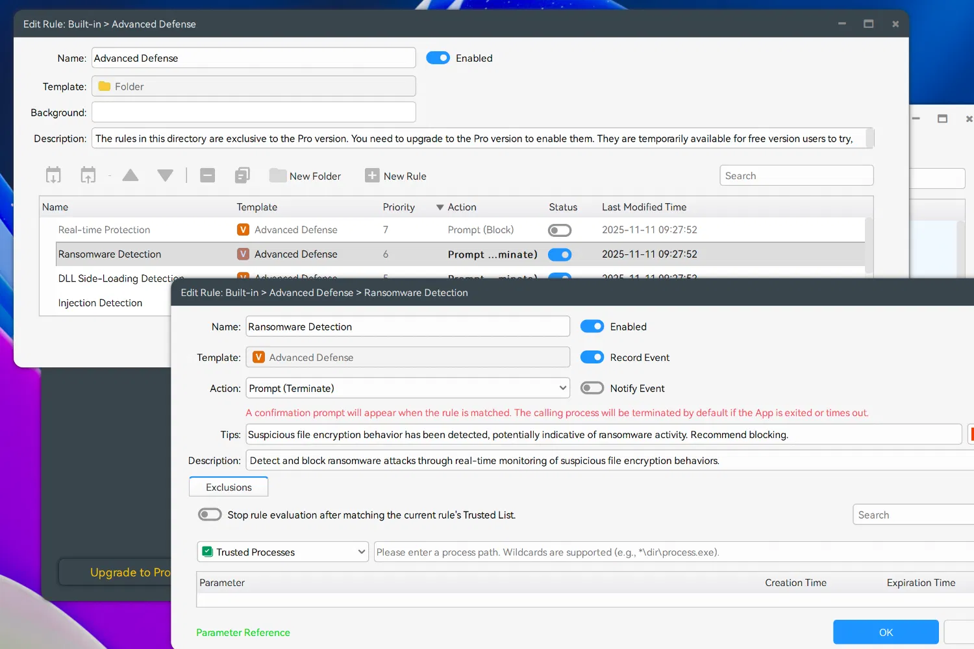Click the Expiration Time column header
The width and height of the screenshot is (974, 649).
tap(921, 583)
